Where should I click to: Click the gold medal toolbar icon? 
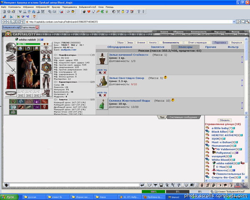[x=123, y=12]
